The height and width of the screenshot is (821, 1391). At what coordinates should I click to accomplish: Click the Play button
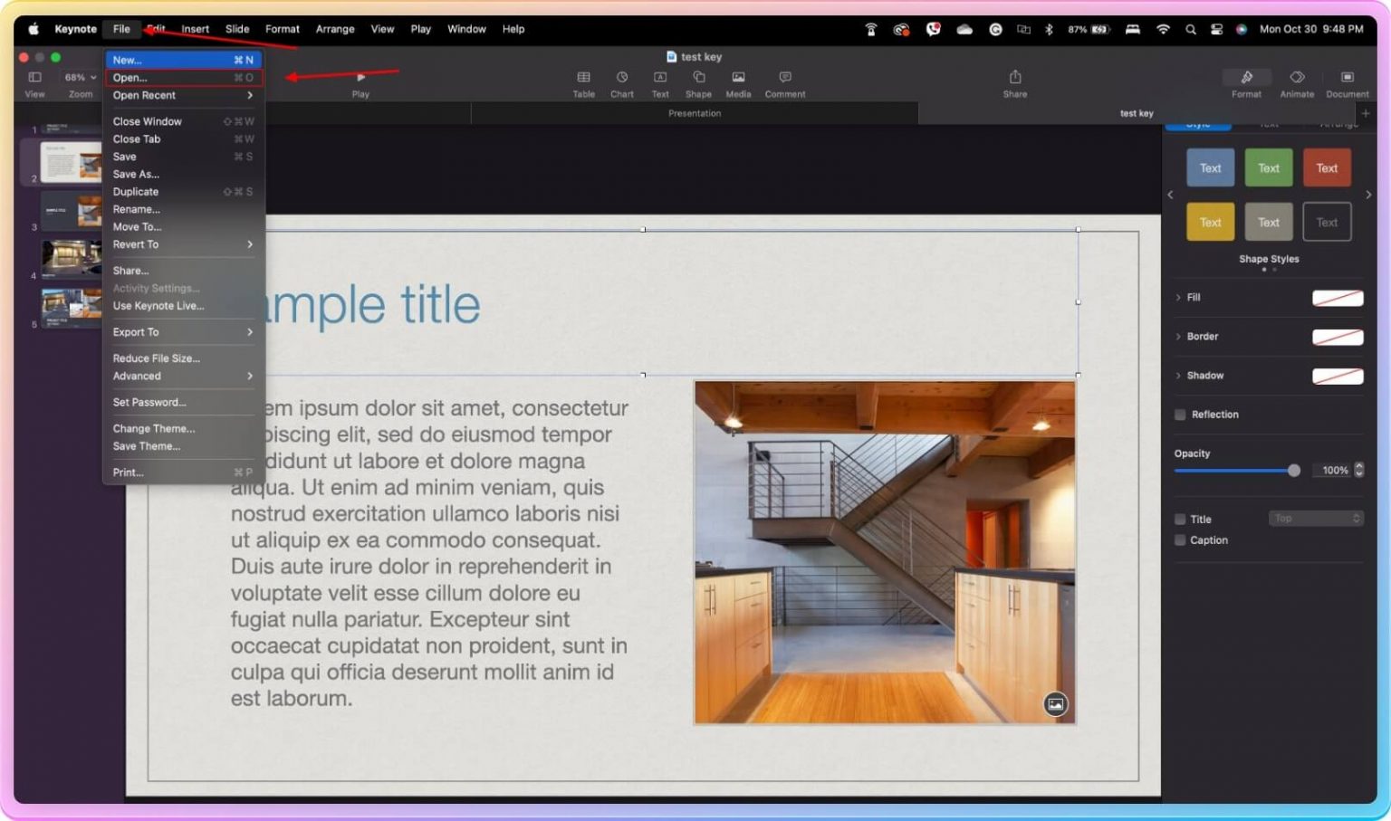pos(360,81)
